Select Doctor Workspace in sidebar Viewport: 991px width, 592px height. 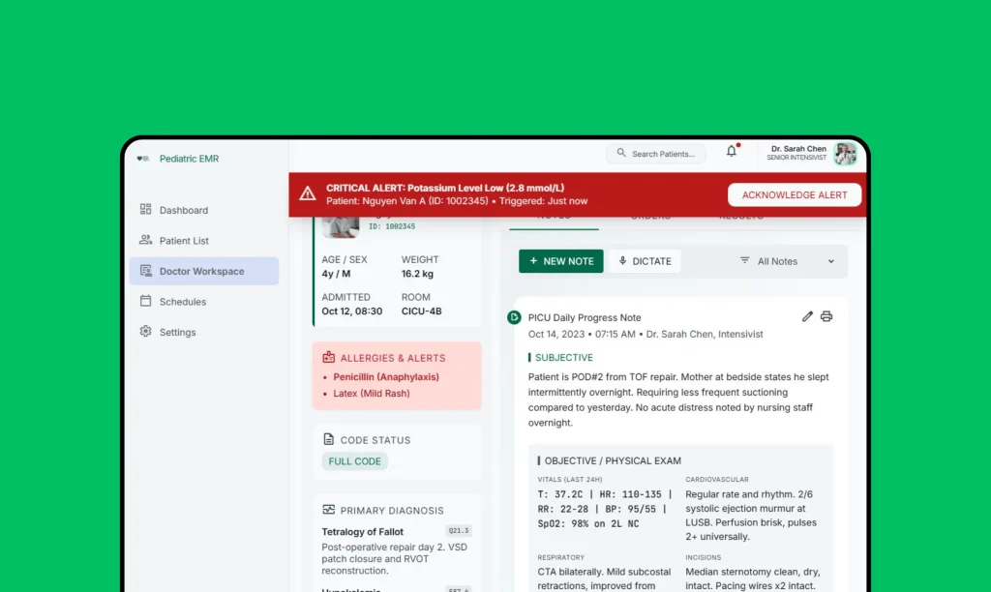click(x=203, y=271)
